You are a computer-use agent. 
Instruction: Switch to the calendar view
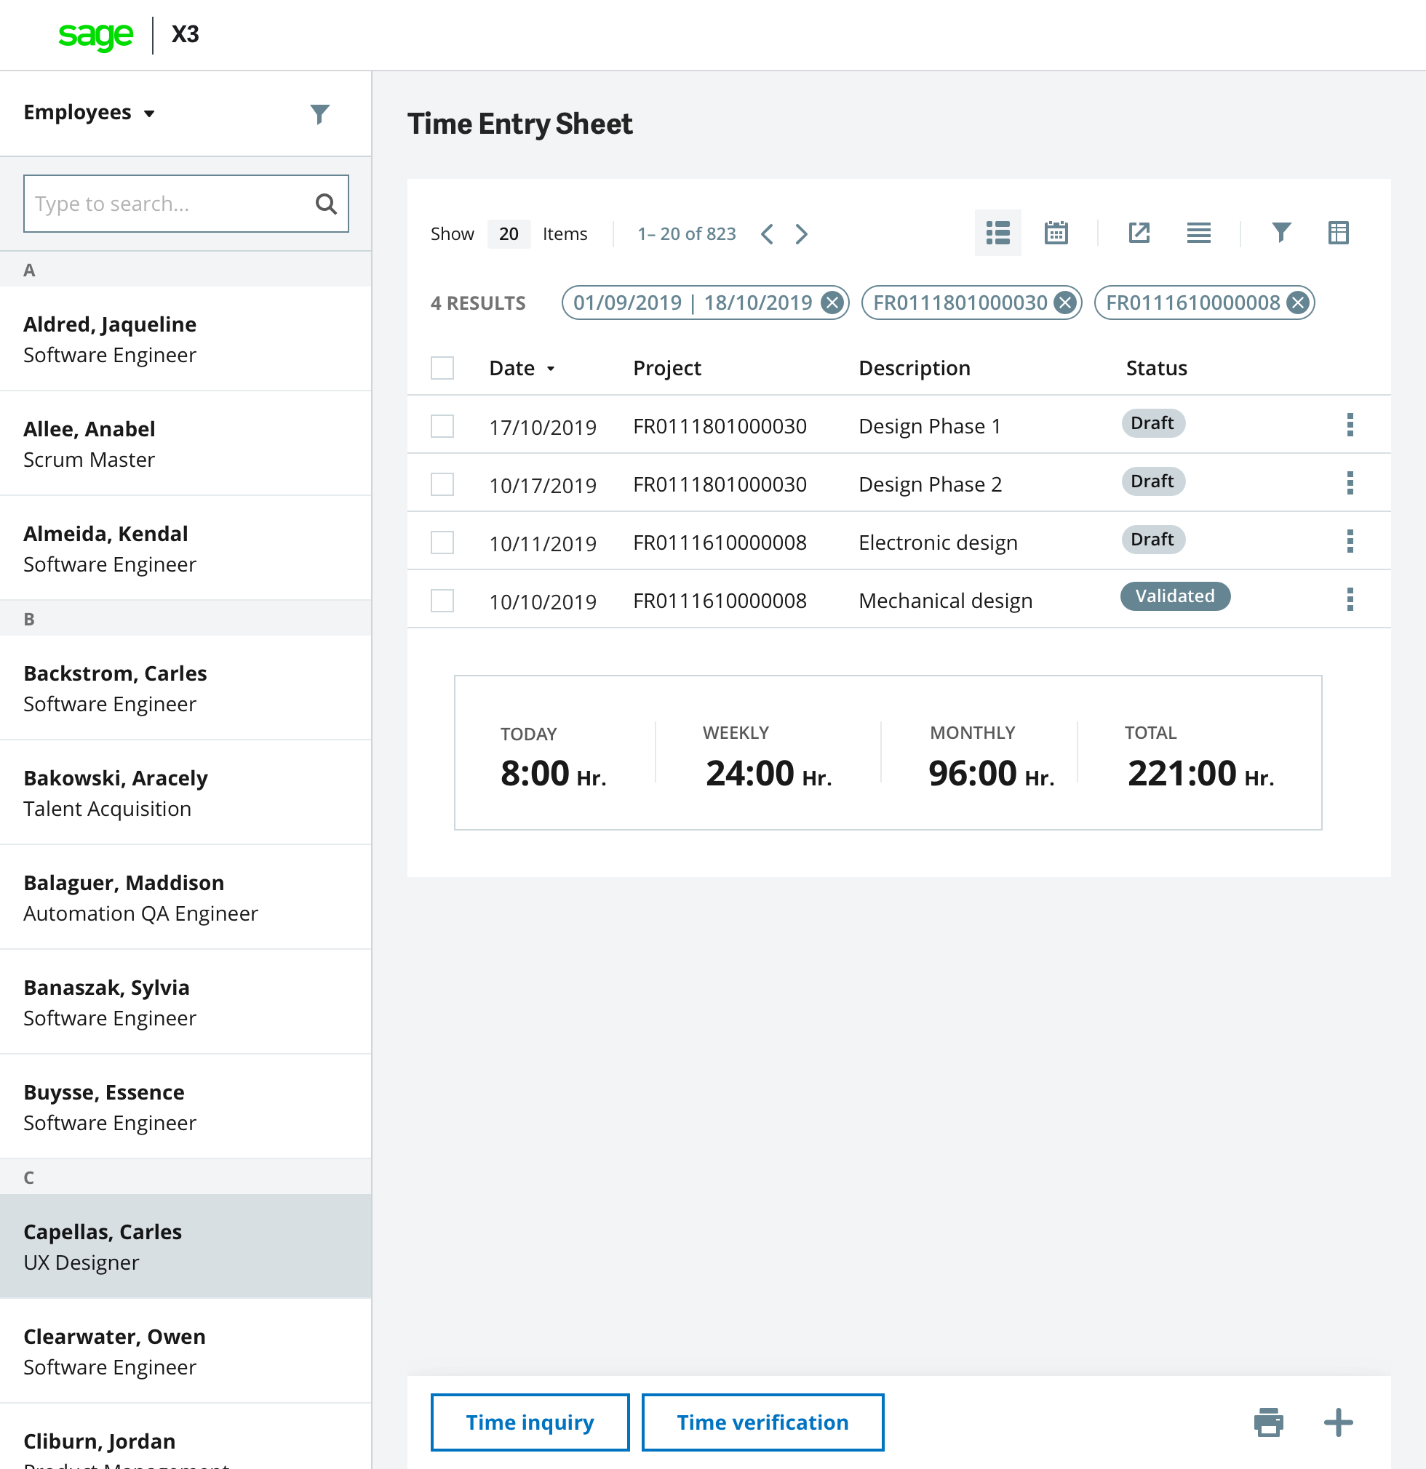pos(1056,233)
